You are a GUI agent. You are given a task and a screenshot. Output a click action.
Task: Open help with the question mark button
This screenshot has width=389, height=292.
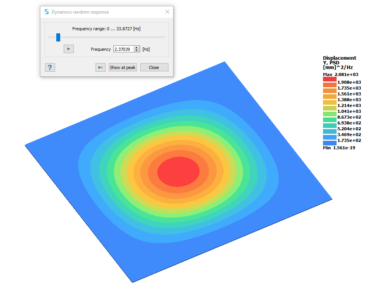[50, 67]
